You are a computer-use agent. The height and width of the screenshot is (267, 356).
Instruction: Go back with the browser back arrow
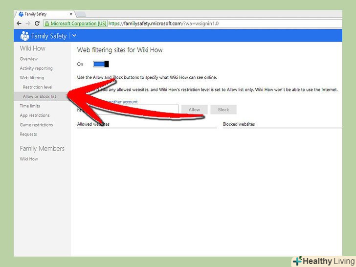point(19,23)
